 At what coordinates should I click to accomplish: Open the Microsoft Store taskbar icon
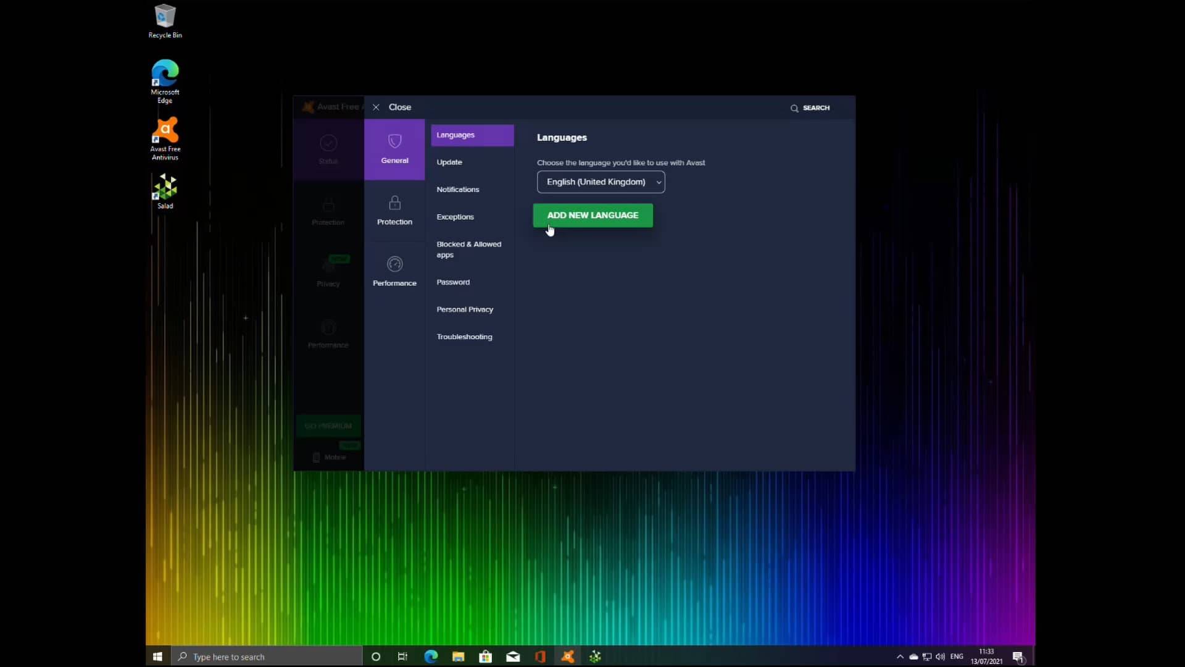pos(486,657)
